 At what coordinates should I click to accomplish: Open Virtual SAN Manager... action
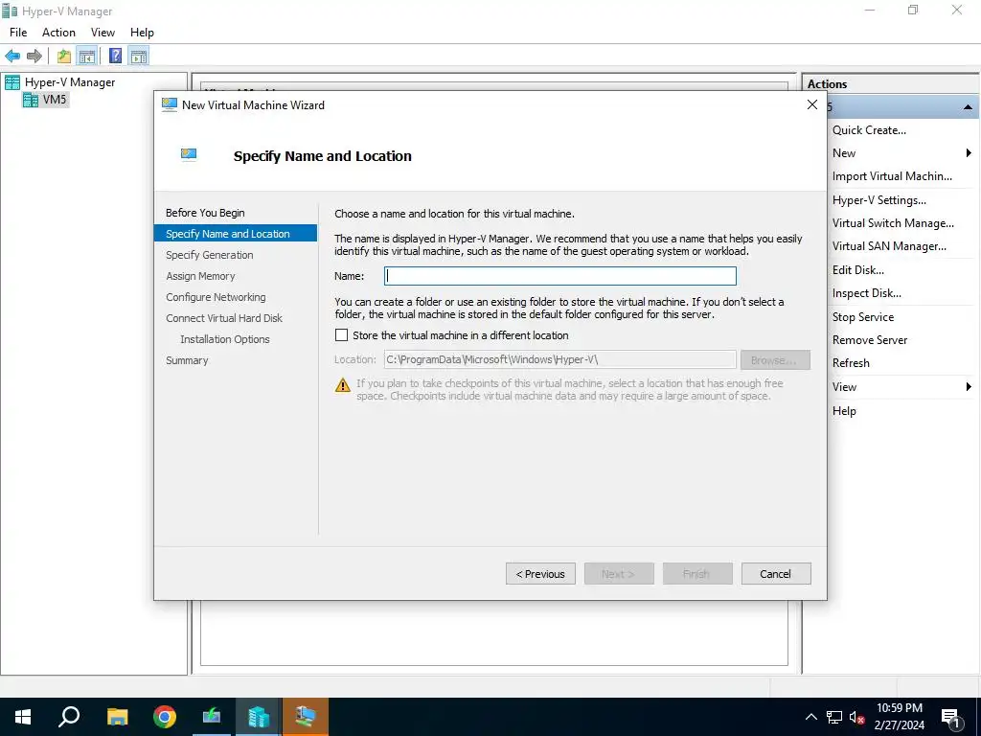tap(889, 246)
